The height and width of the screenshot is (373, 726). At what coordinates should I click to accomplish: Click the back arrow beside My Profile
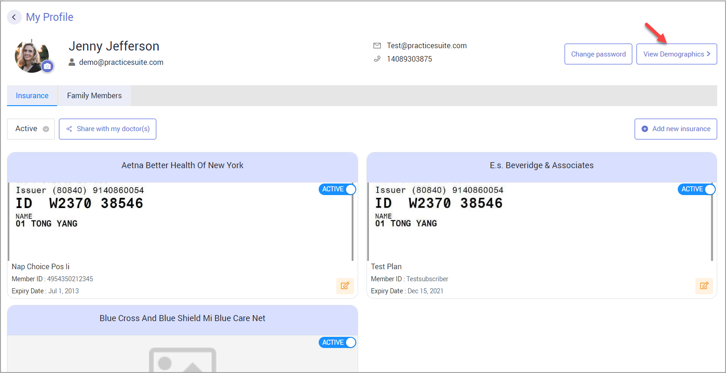tap(14, 18)
